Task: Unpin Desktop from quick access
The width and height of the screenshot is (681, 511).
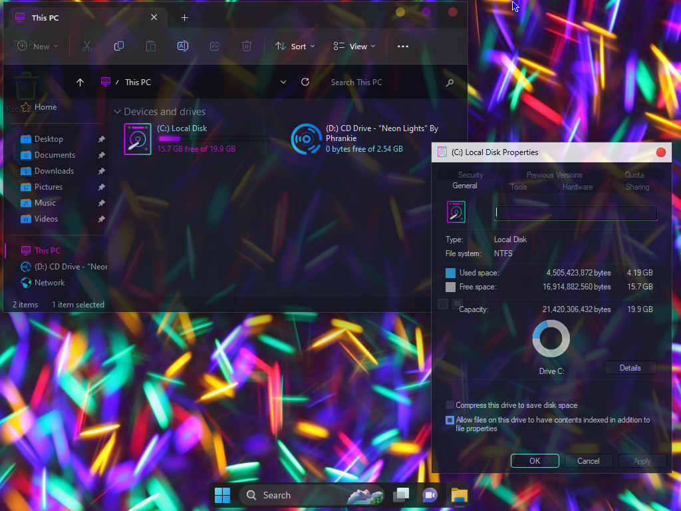Action: pos(101,139)
